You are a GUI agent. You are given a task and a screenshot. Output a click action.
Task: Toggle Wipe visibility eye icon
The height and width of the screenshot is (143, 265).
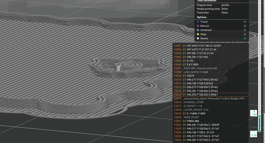tap(245, 34)
